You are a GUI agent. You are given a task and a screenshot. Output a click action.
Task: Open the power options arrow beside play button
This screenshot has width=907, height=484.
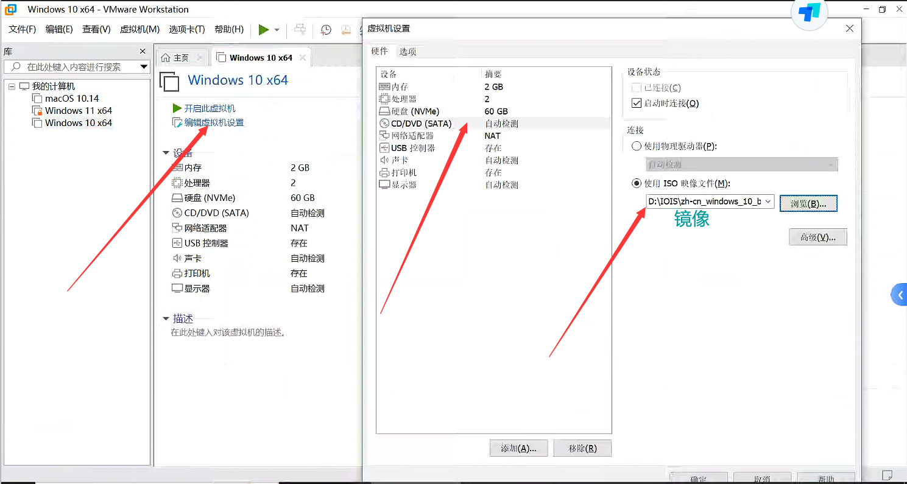point(277,30)
